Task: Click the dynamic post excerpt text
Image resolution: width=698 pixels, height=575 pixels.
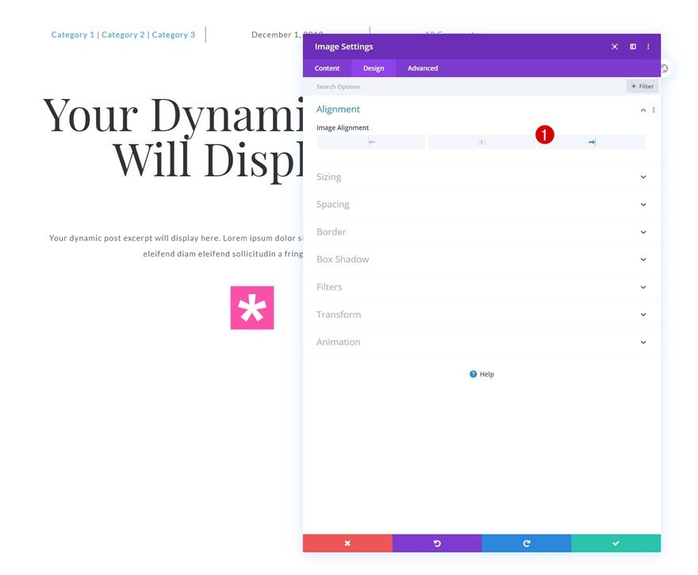Action: (176, 246)
